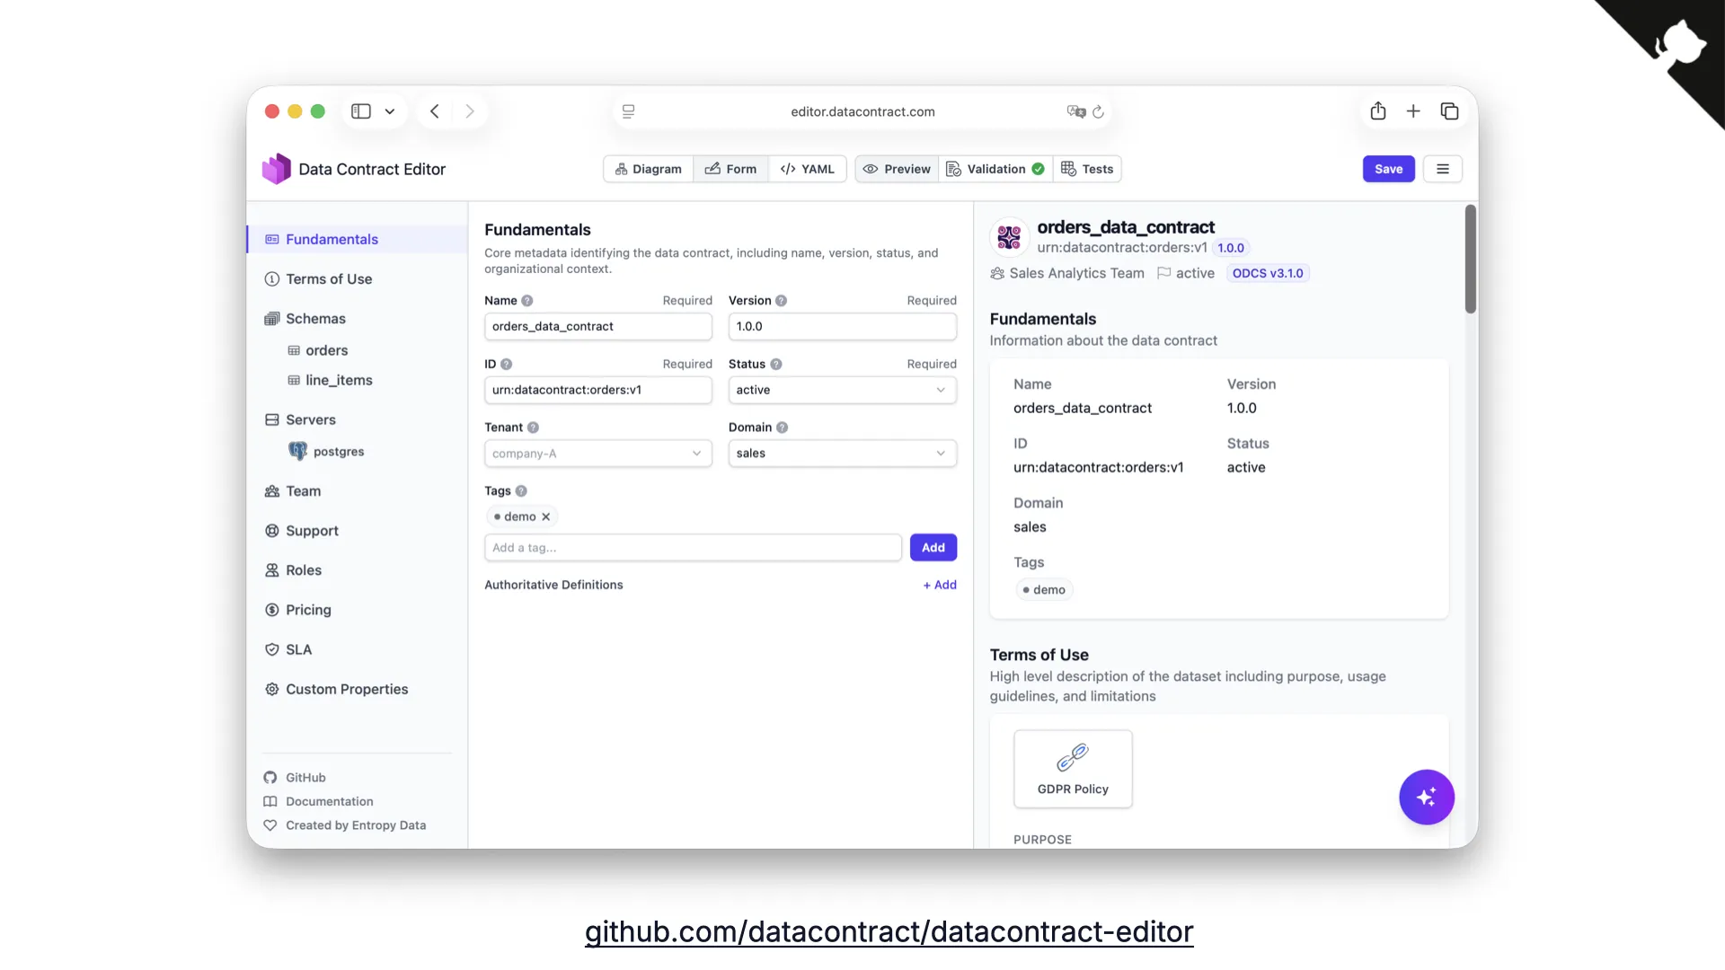Select the Schemas section in the sidebar
Screen dimensions: 1725x970
point(314,318)
